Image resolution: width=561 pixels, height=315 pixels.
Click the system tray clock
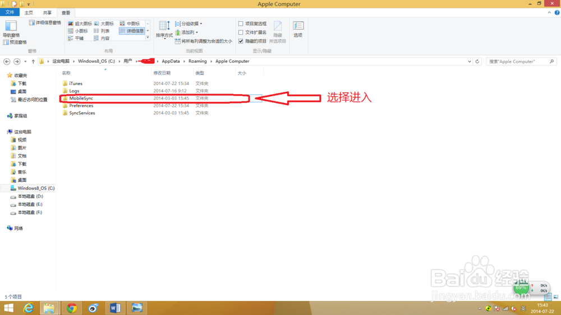pyautogui.click(x=542, y=308)
